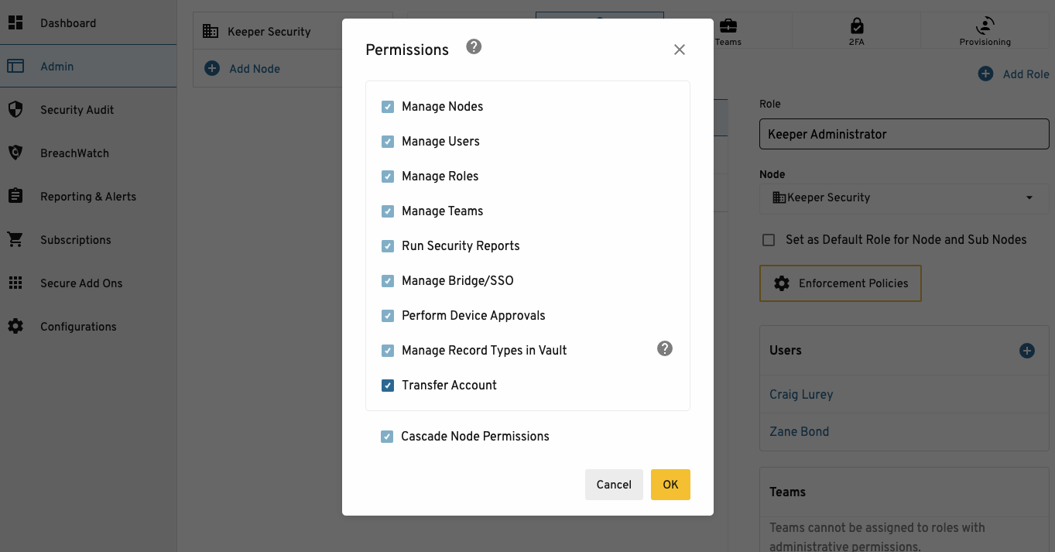The image size is (1055, 552).
Task: Click the Role name input field
Action: [904, 134]
